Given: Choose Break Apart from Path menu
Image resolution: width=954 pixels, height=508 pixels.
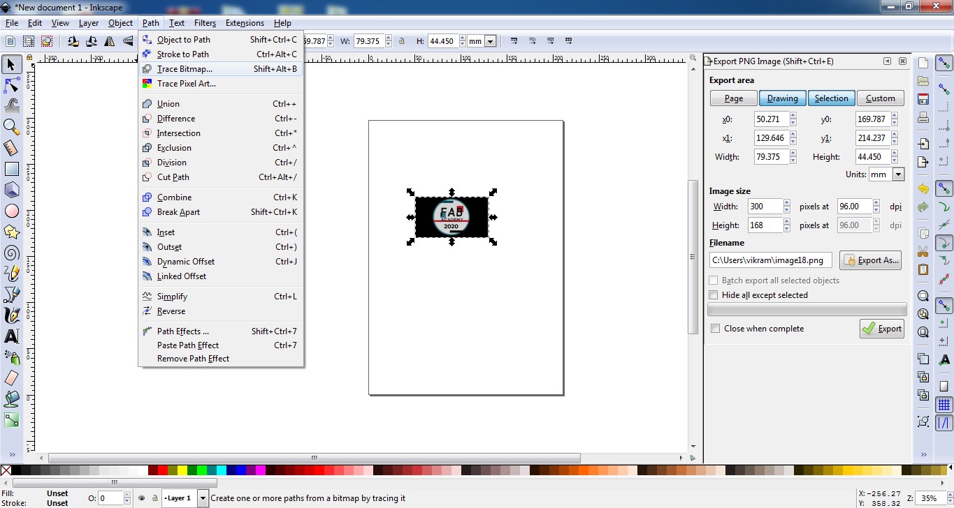Looking at the screenshot, I should tap(221, 212).
